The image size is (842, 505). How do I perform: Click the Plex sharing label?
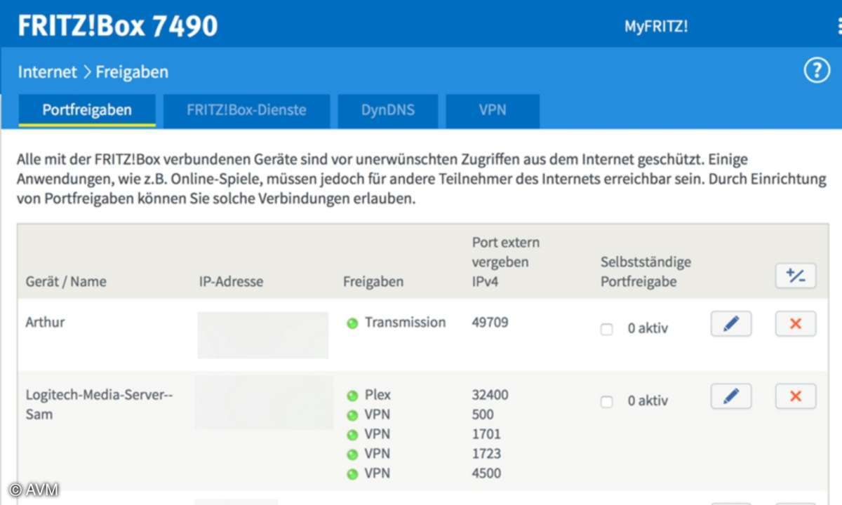pos(377,395)
